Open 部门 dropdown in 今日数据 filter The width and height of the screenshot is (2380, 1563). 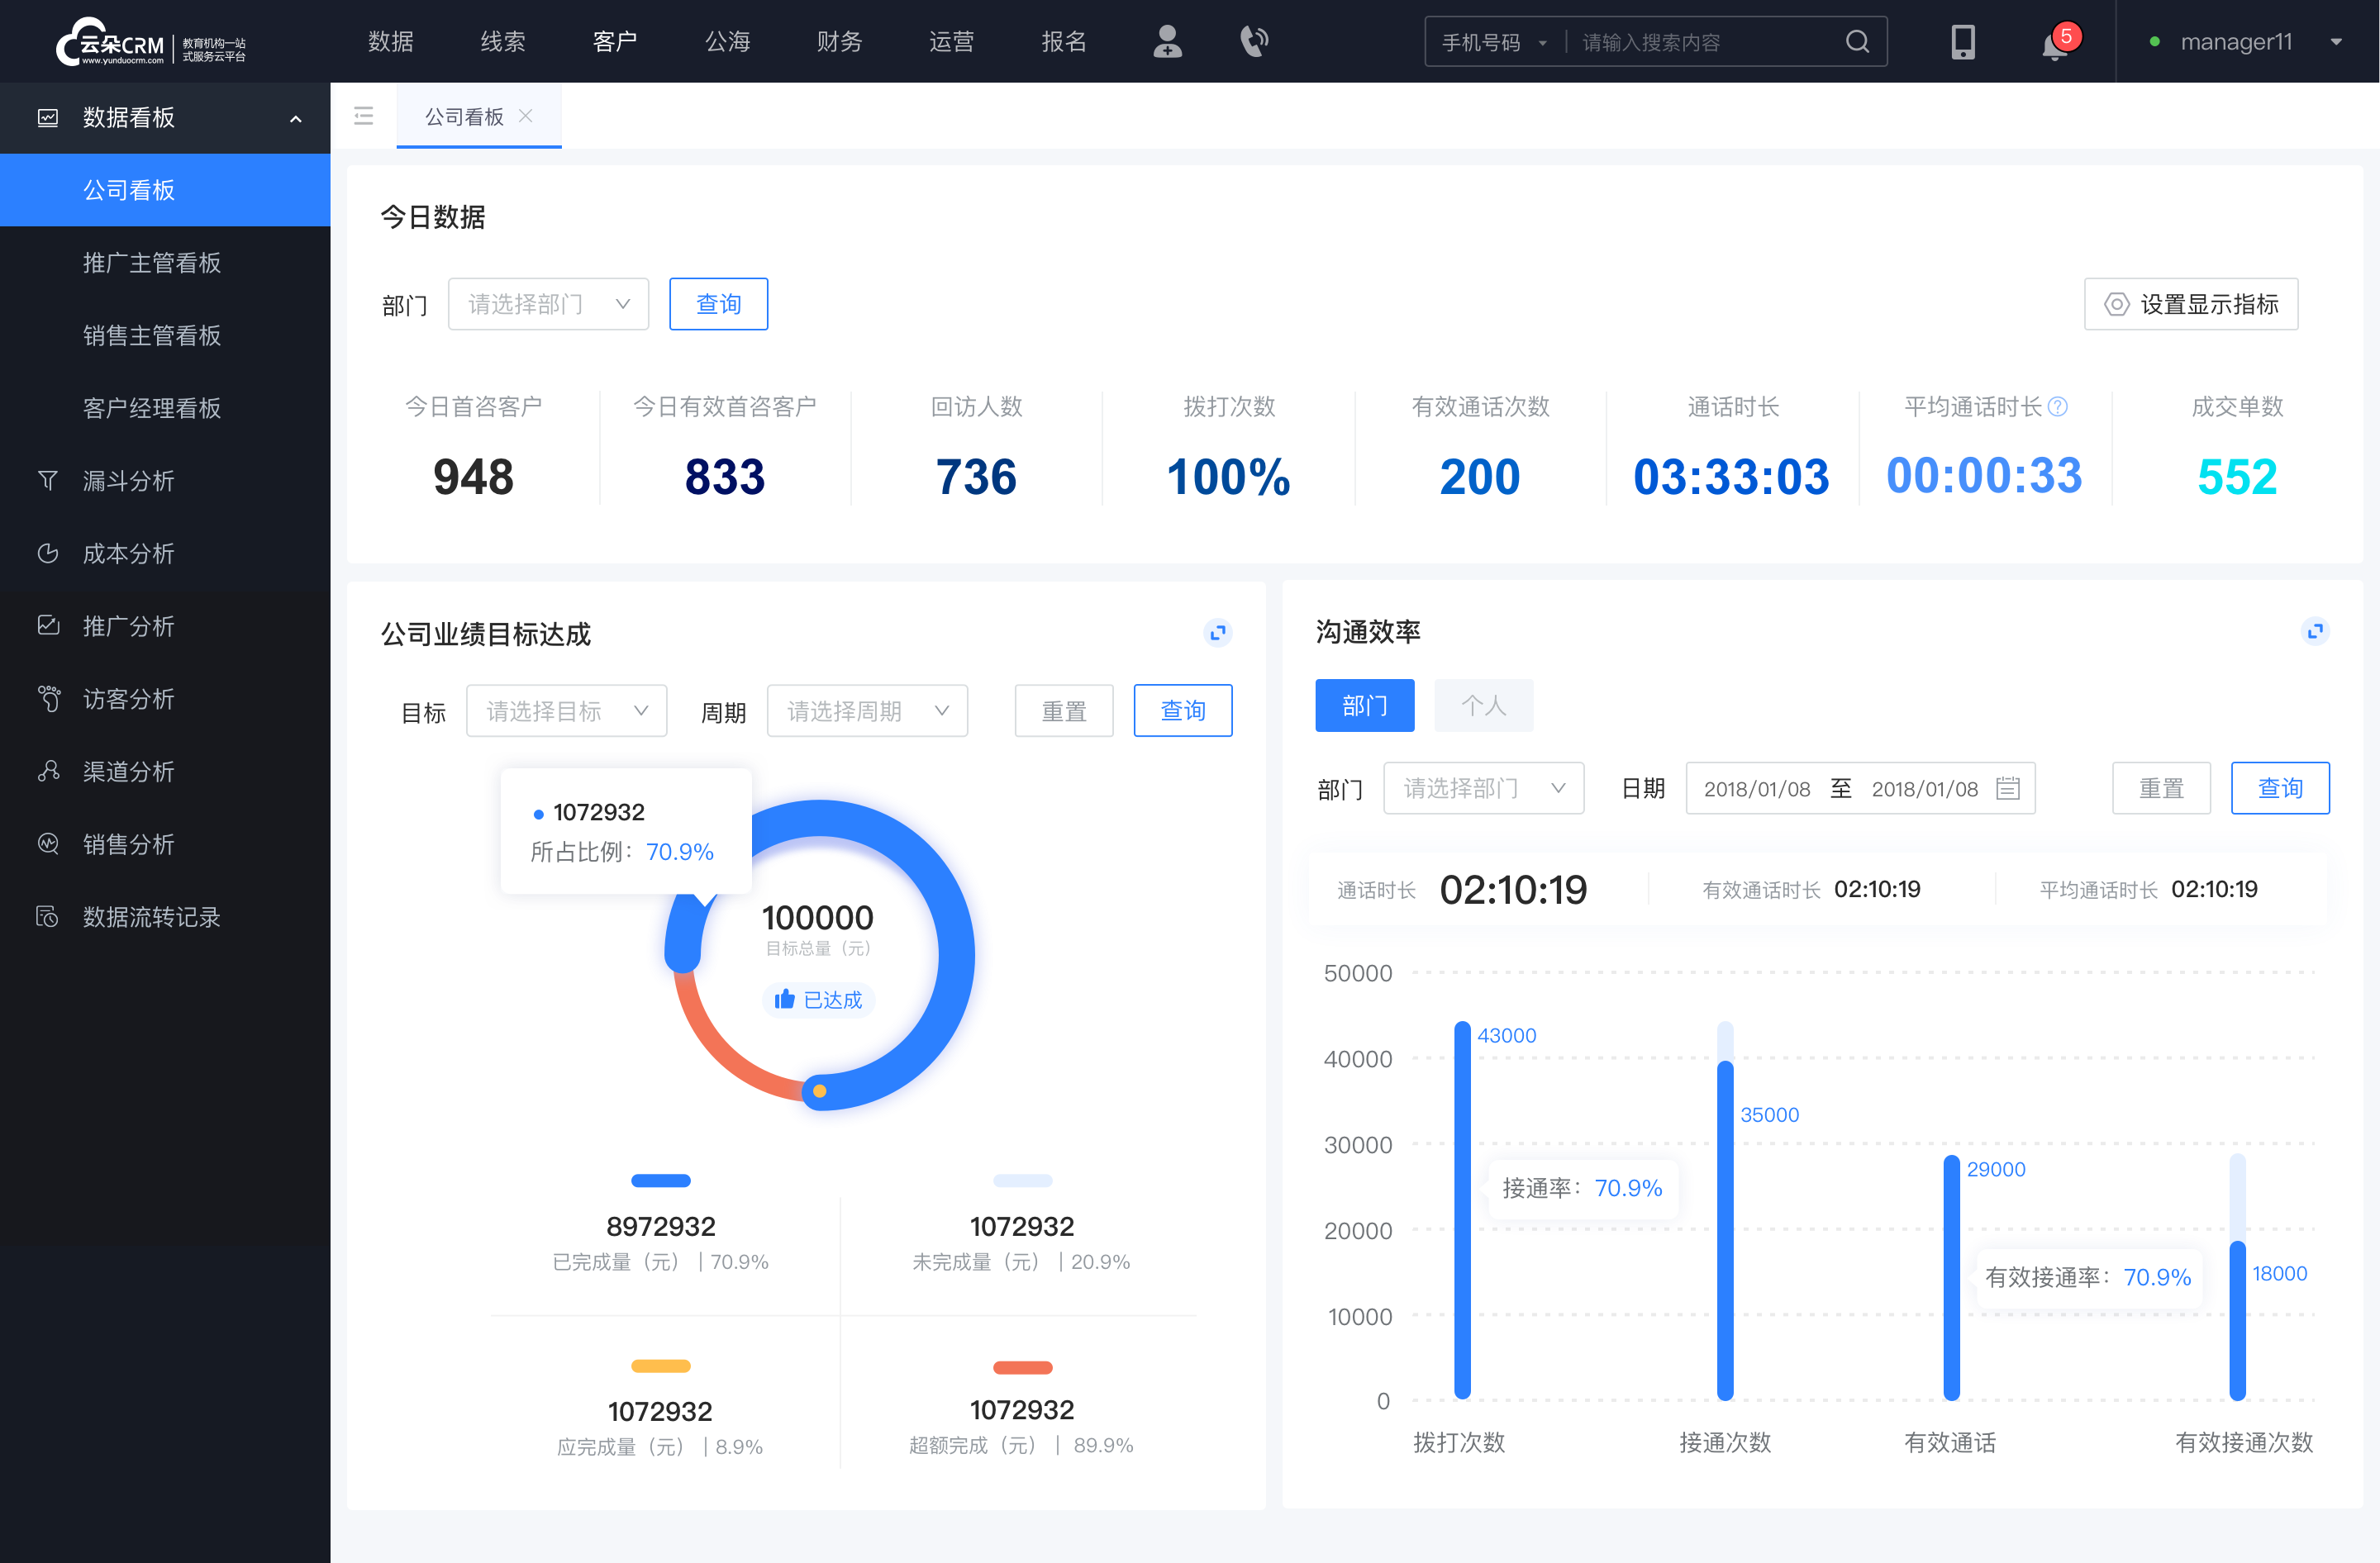point(546,302)
